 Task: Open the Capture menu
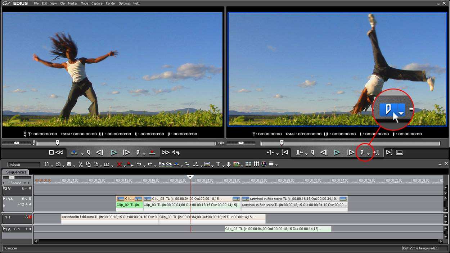97,3
